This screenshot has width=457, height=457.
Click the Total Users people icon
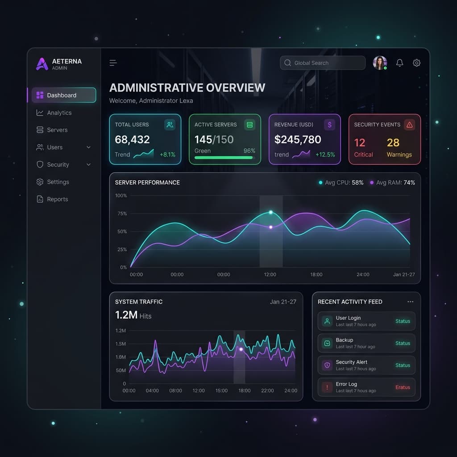point(170,125)
